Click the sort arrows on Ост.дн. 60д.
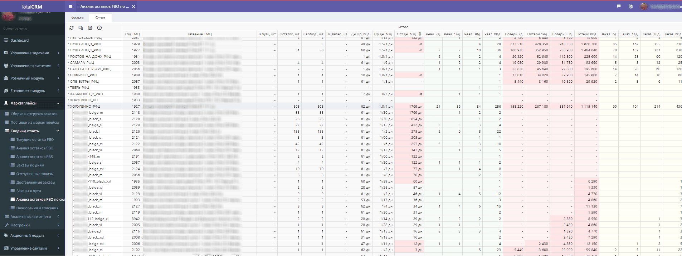 tap(420, 34)
